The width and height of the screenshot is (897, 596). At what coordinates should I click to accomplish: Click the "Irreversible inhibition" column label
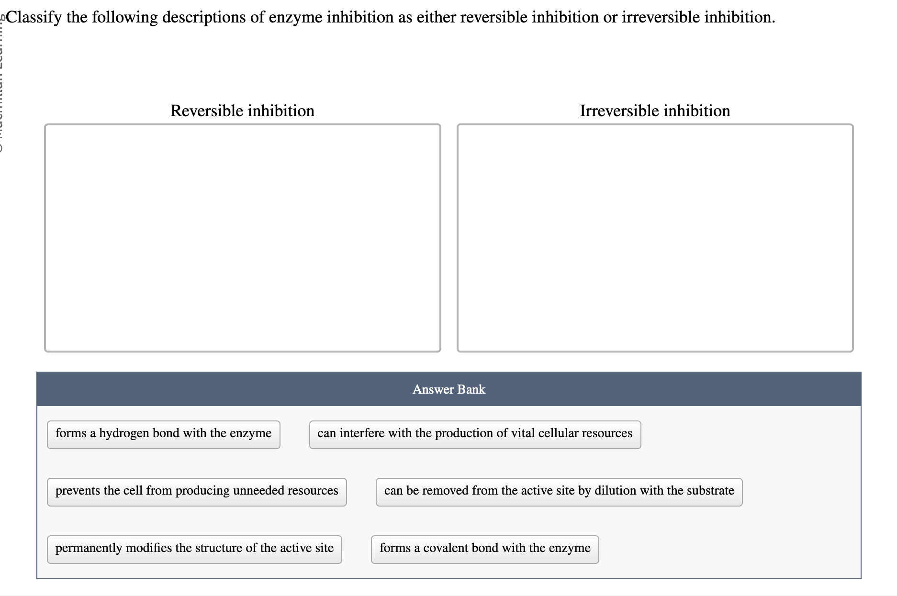coord(655,110)
